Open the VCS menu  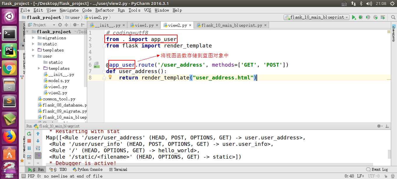[148, 10]
